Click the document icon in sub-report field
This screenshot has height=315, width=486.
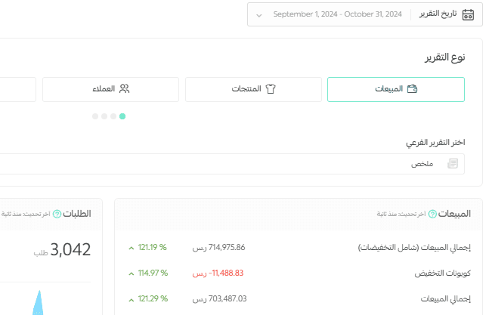(x=452, y=164)
